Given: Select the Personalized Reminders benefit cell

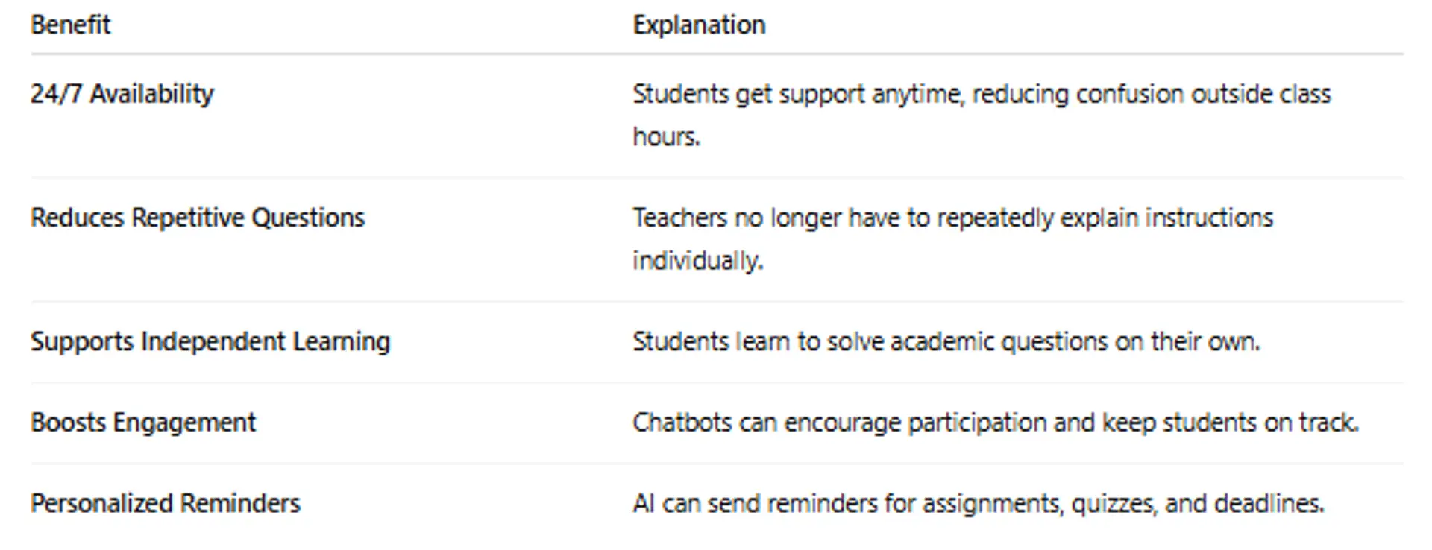Looking at the screenshot, I should (166, 504).
